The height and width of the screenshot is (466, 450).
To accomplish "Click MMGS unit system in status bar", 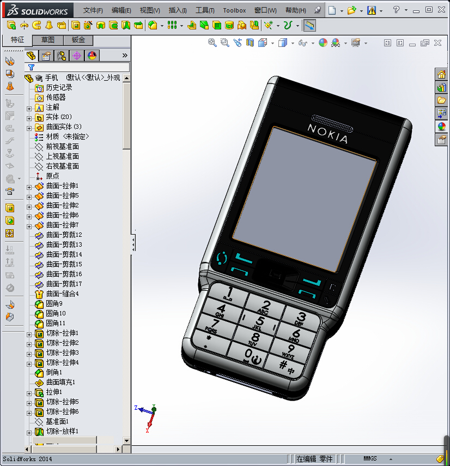I will coord(370,458).
